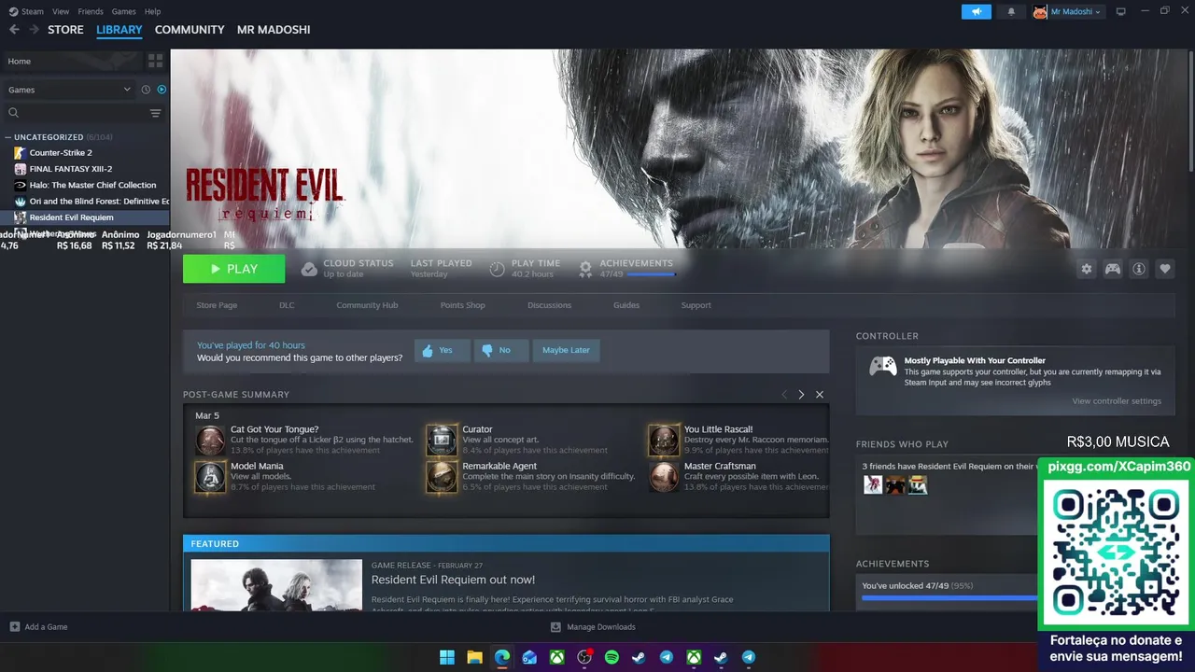Viewport: 1195px width, 672px height.
Task: Open the Community Hub link
Action: coord(367,305)
